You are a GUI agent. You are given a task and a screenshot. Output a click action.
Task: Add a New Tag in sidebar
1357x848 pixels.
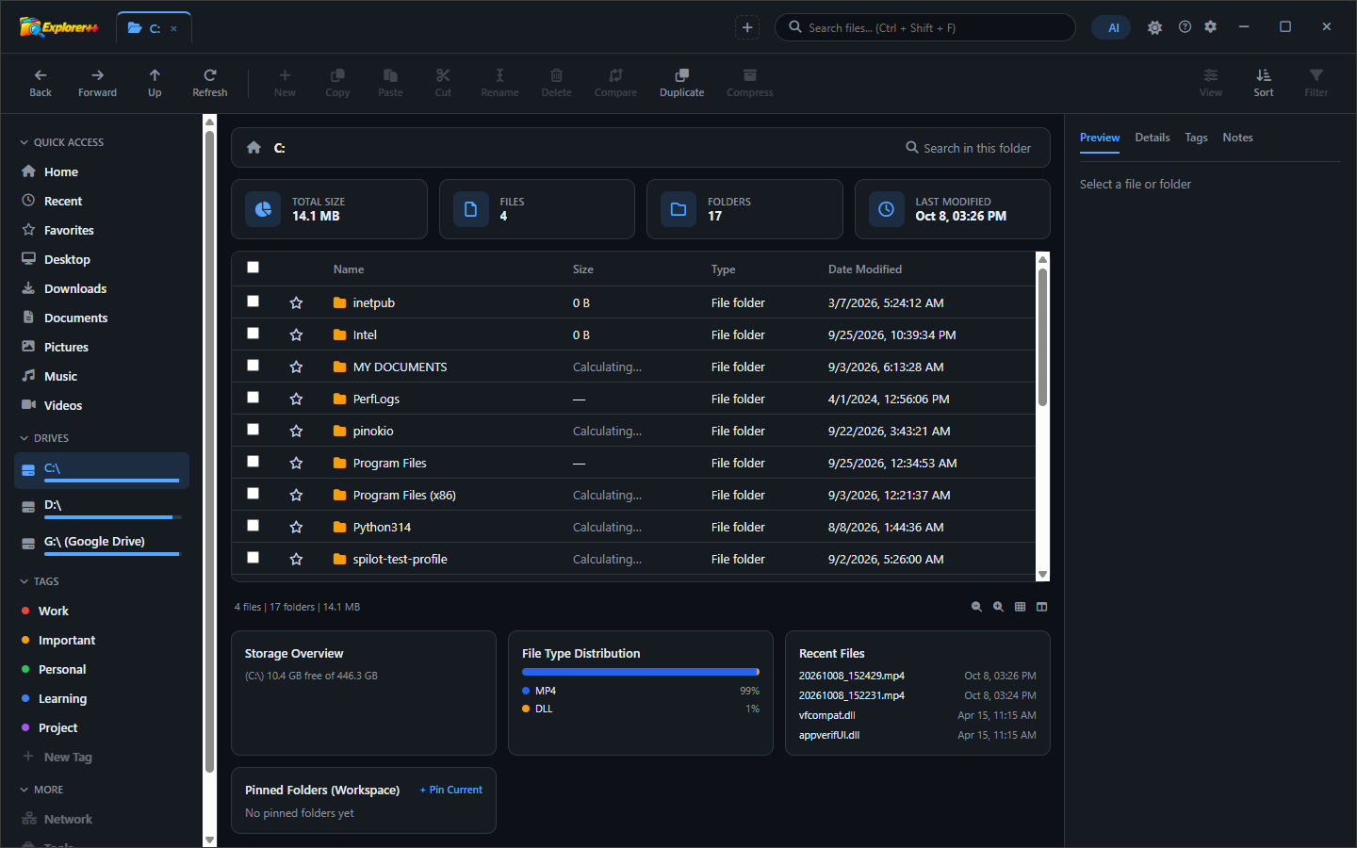(57, 757)
